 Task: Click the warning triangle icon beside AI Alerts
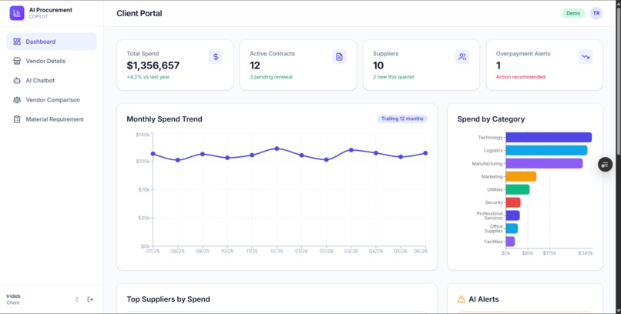point(461,299)
